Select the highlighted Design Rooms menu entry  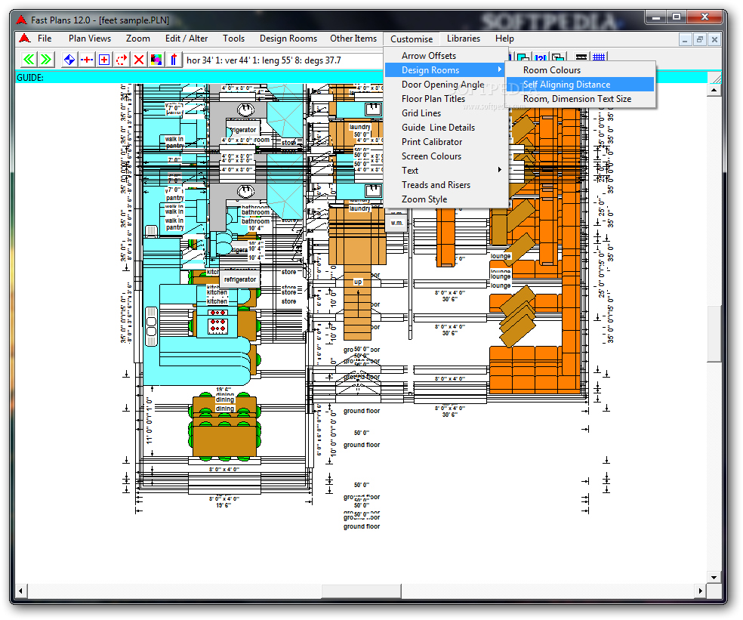pos(446,70)
